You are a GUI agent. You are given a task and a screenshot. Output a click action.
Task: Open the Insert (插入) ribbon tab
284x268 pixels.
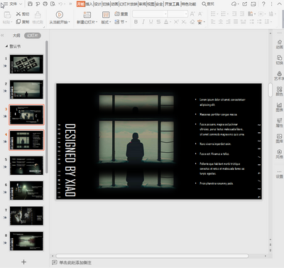pyautogui.click(x=89, y=4)
